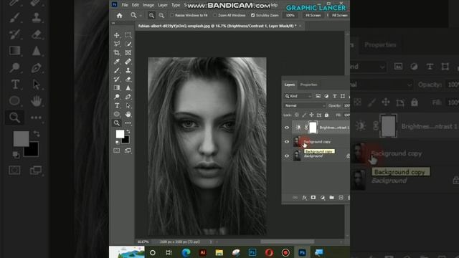Select the Frame tool

(128, 52)
